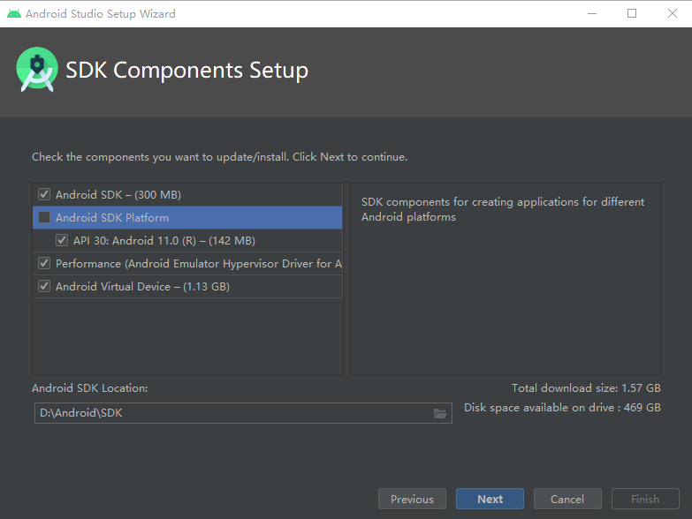Click the SDK components description text
The width and height of the screenshot is (692, 519).
503,209
